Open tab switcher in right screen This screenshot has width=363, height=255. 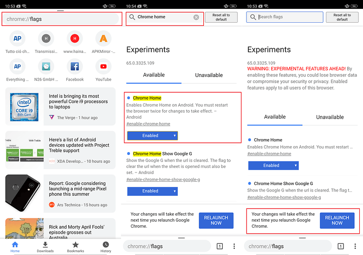(341, 246)
